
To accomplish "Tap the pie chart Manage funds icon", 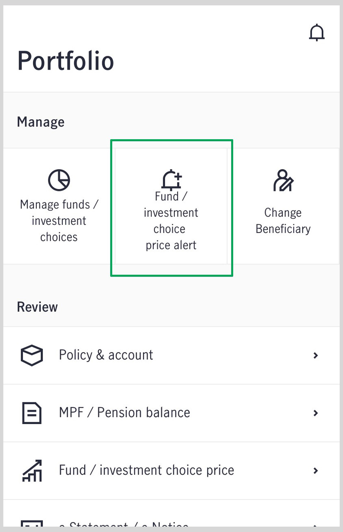I will click(x=59, y=180).
